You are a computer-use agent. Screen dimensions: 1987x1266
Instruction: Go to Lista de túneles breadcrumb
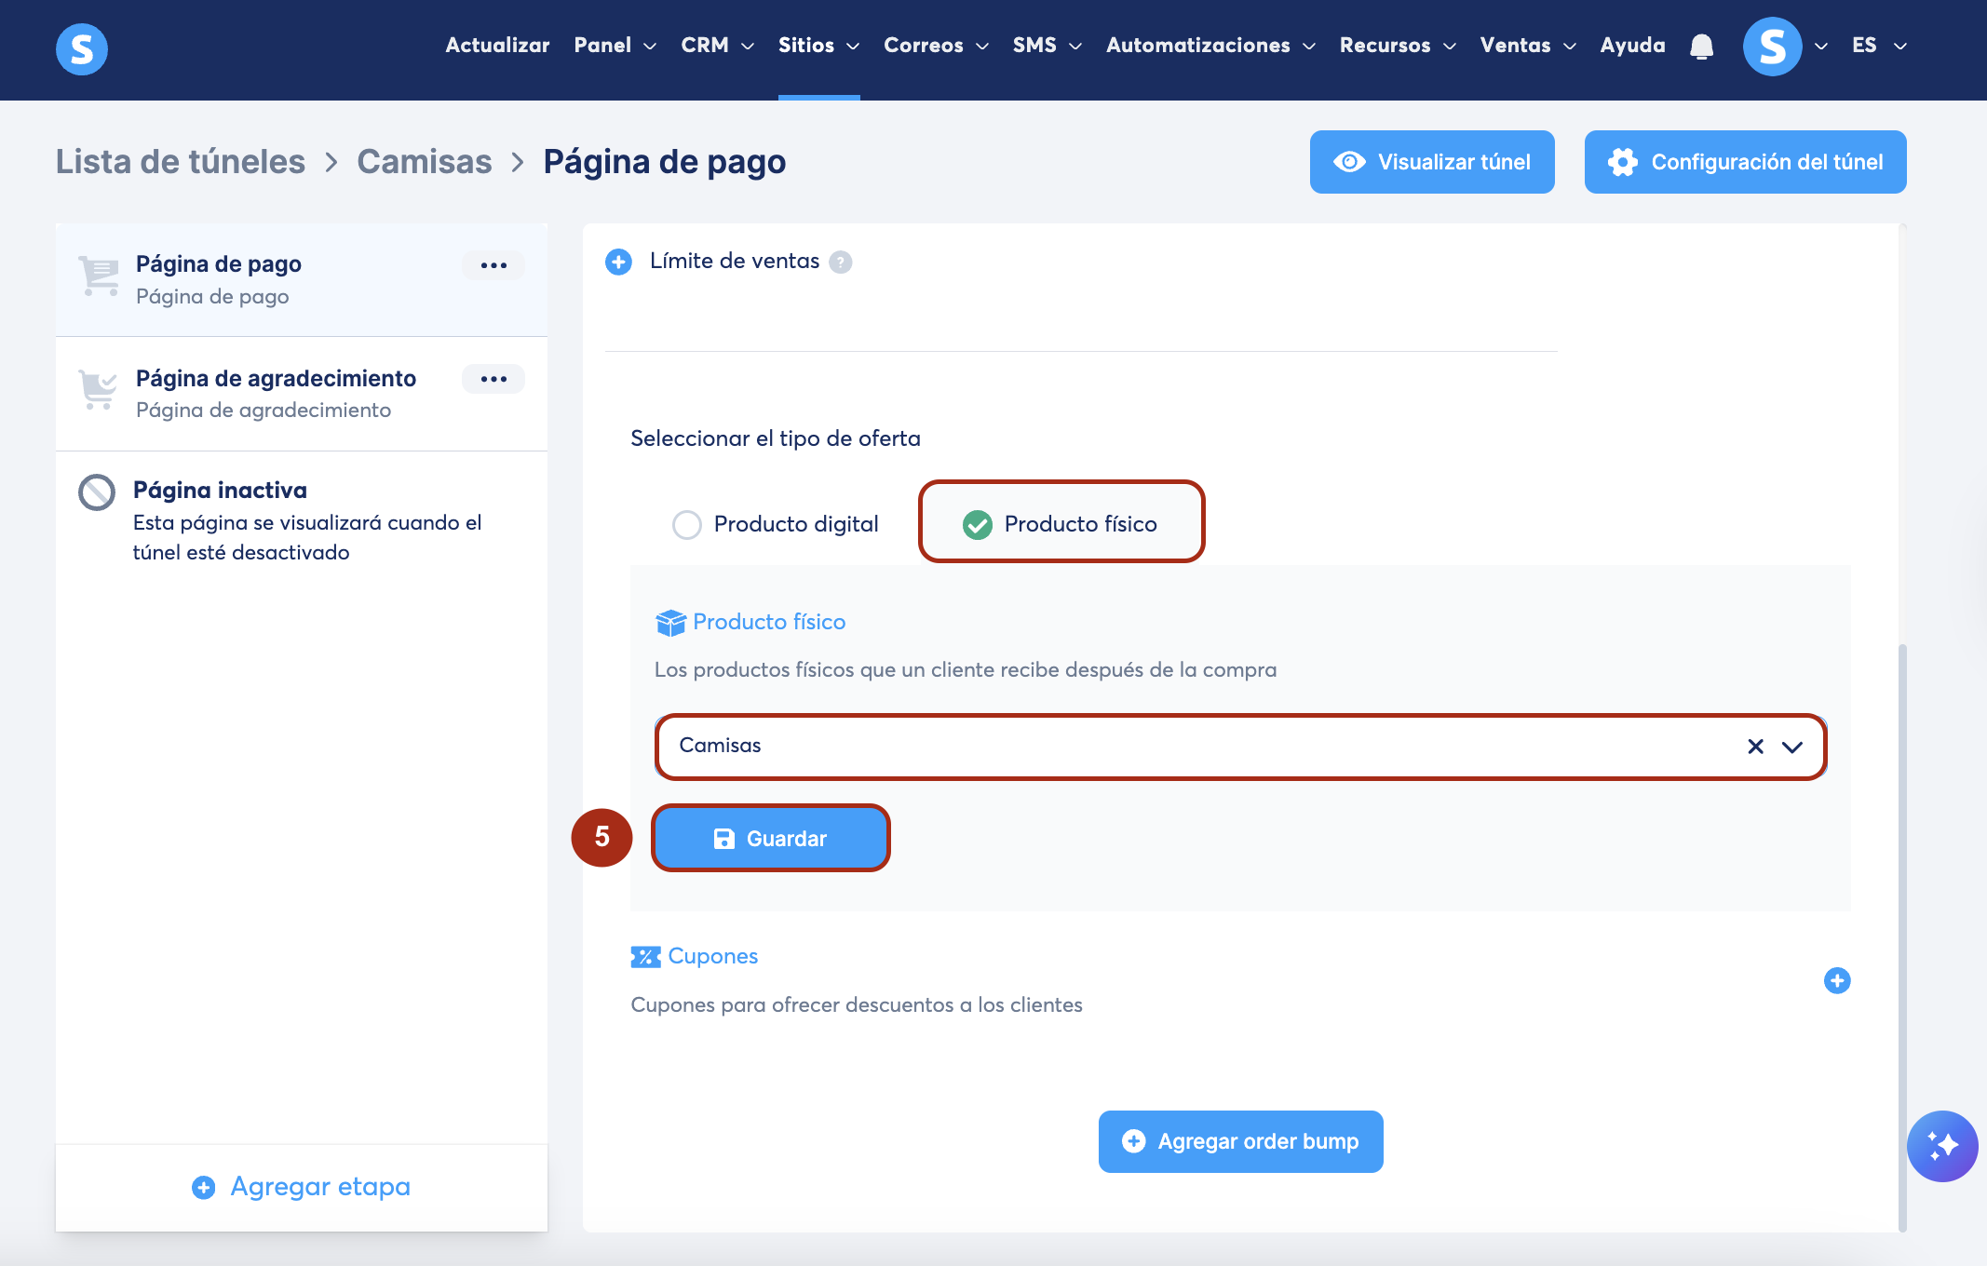pyautogui.click(x=181, y=162)
